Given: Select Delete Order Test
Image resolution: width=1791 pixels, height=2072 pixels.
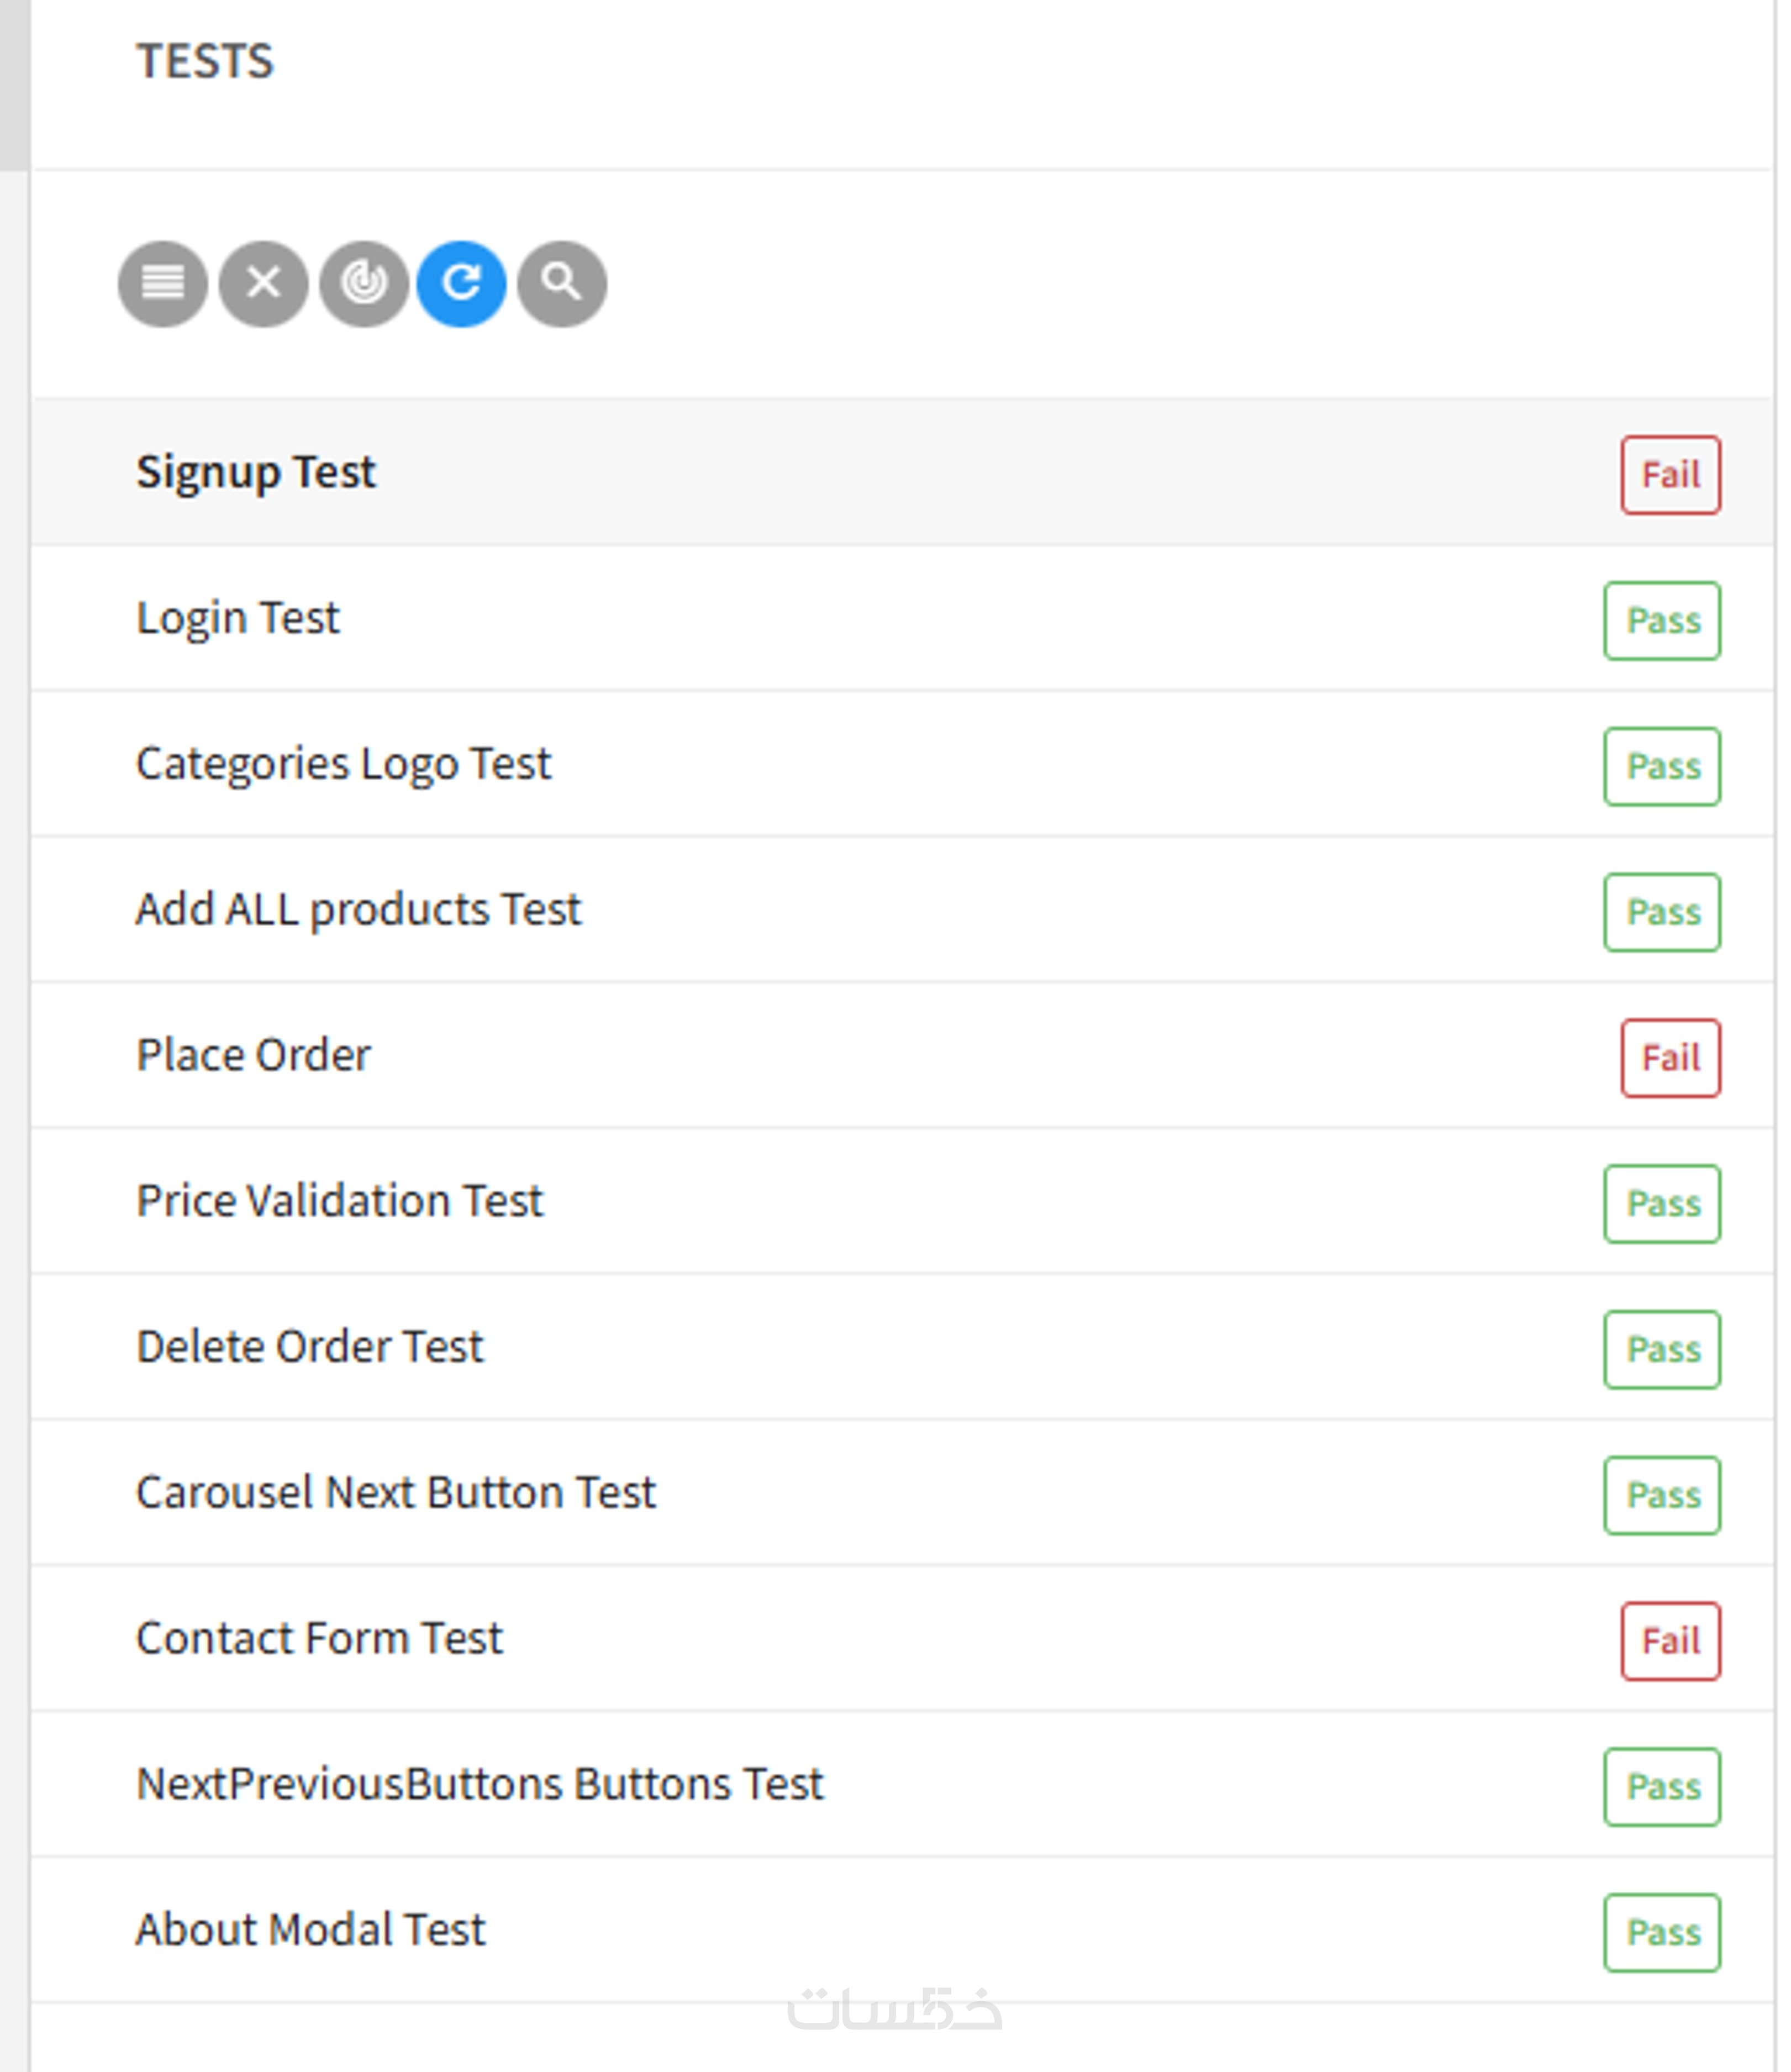Looking at the screenshot, I should coord(310,1347).
